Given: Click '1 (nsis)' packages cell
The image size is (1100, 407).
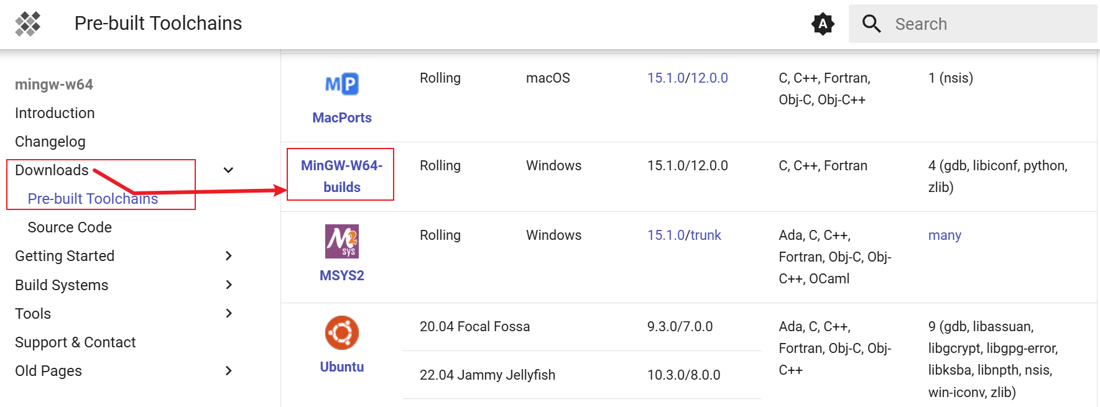Looking at the screenshot, I should 951,78.
